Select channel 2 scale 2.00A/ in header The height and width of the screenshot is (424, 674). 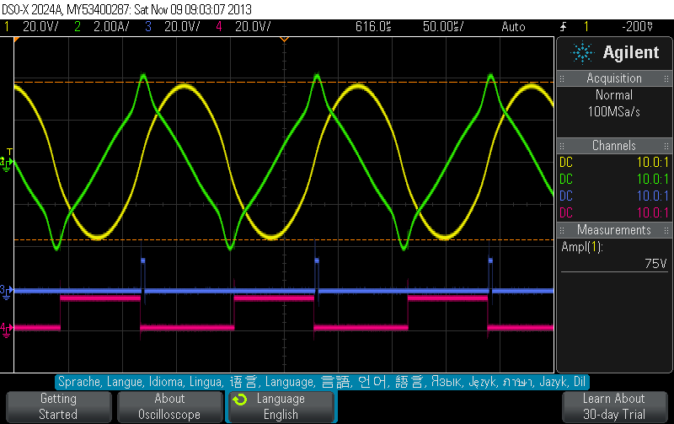[111, 27]
